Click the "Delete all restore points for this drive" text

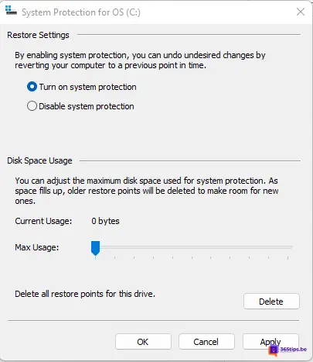(85, 294)
